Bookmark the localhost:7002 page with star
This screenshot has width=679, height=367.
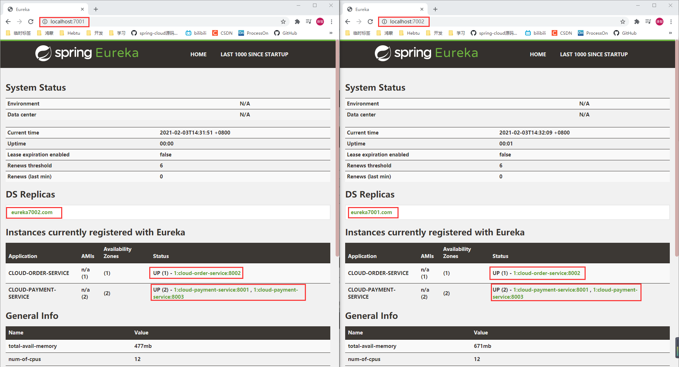coord(623,22)
